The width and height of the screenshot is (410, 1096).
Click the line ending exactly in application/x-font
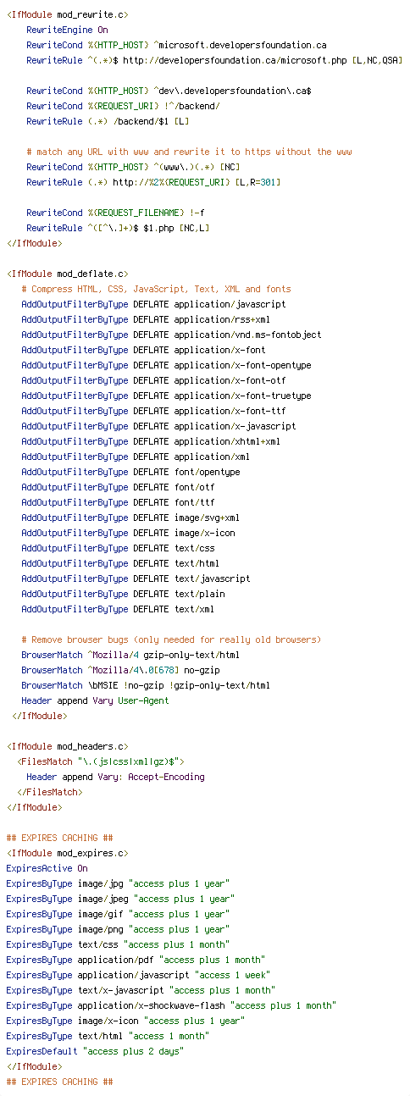143,350
